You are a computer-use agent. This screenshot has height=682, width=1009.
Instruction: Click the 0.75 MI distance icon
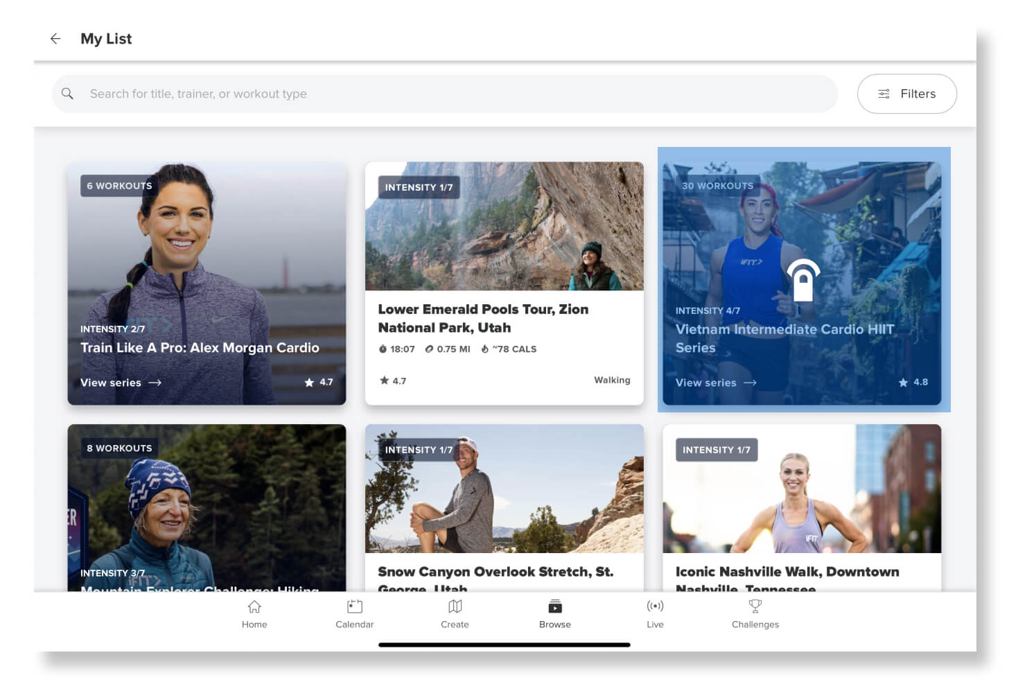point(429,349)
